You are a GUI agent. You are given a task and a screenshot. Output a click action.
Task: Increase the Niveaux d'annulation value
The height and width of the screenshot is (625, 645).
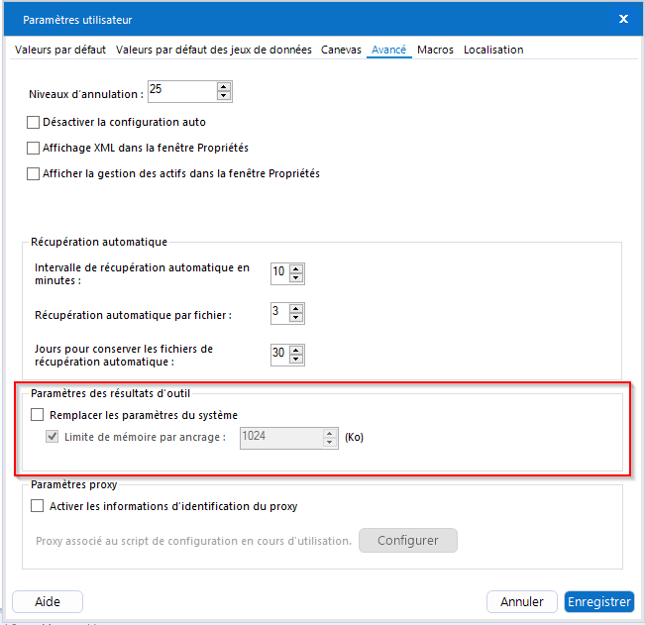(x=224, y=86)
